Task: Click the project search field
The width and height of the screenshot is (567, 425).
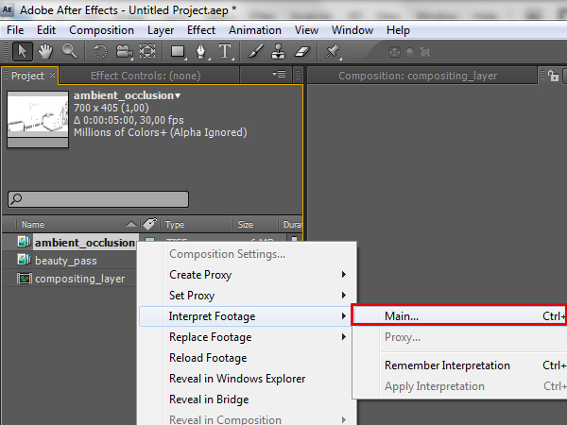Action: 98,199
